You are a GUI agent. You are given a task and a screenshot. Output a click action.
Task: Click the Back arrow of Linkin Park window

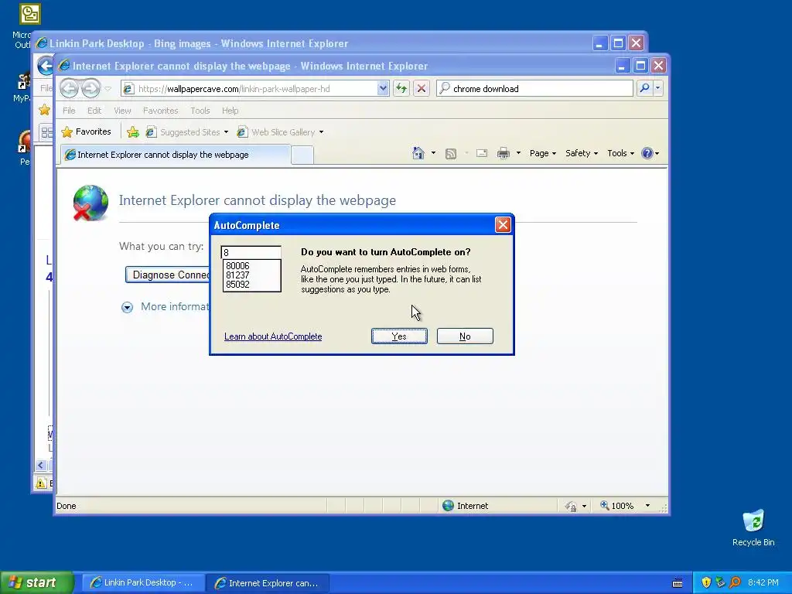click(46, 66)
